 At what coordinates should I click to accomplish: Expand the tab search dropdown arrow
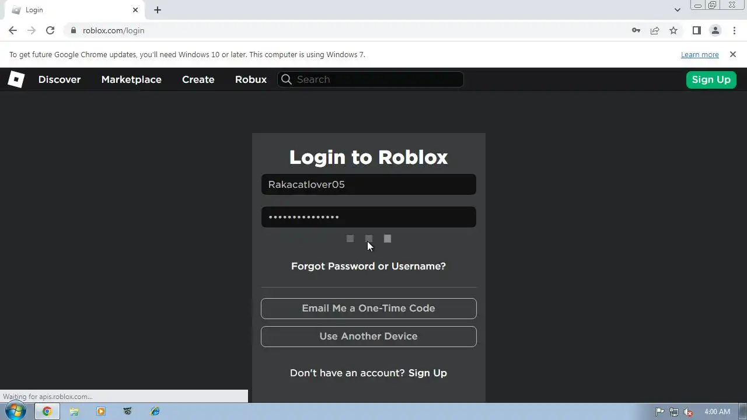[677, 10]
